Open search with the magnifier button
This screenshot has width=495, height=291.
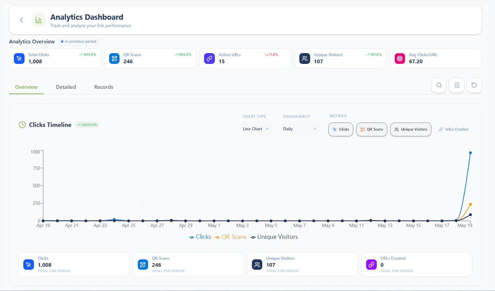coord(439,85)
